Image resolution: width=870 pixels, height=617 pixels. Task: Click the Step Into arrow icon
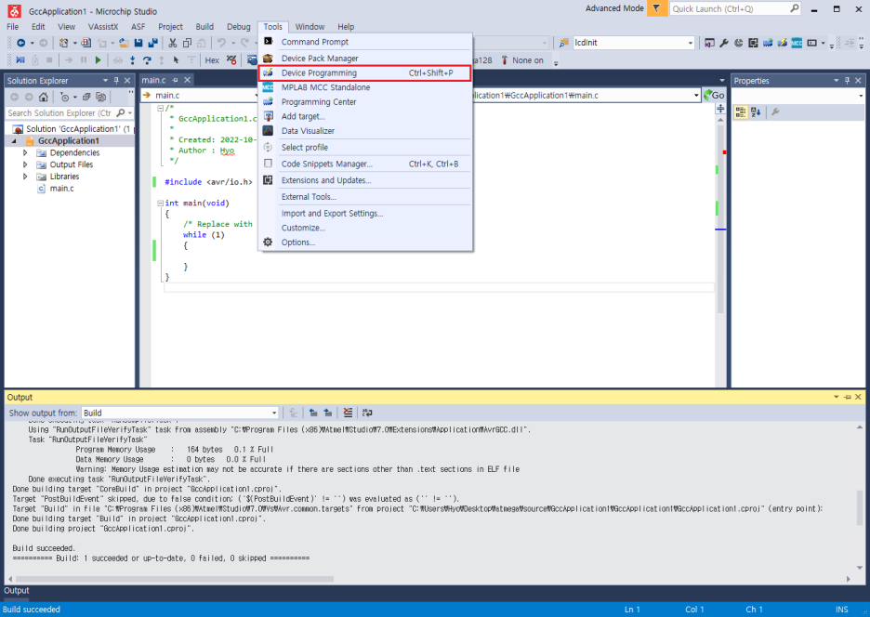pos(132,59)
